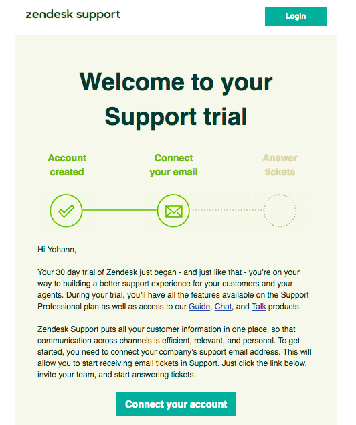The height and width of the screenshot is (425, 356).
Task: Click the paragraph about your 30 day trial
Action: pos(173,289)
